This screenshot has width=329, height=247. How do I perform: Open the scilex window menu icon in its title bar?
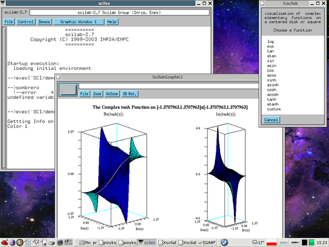pyautogui.click(x=3, y=3)
